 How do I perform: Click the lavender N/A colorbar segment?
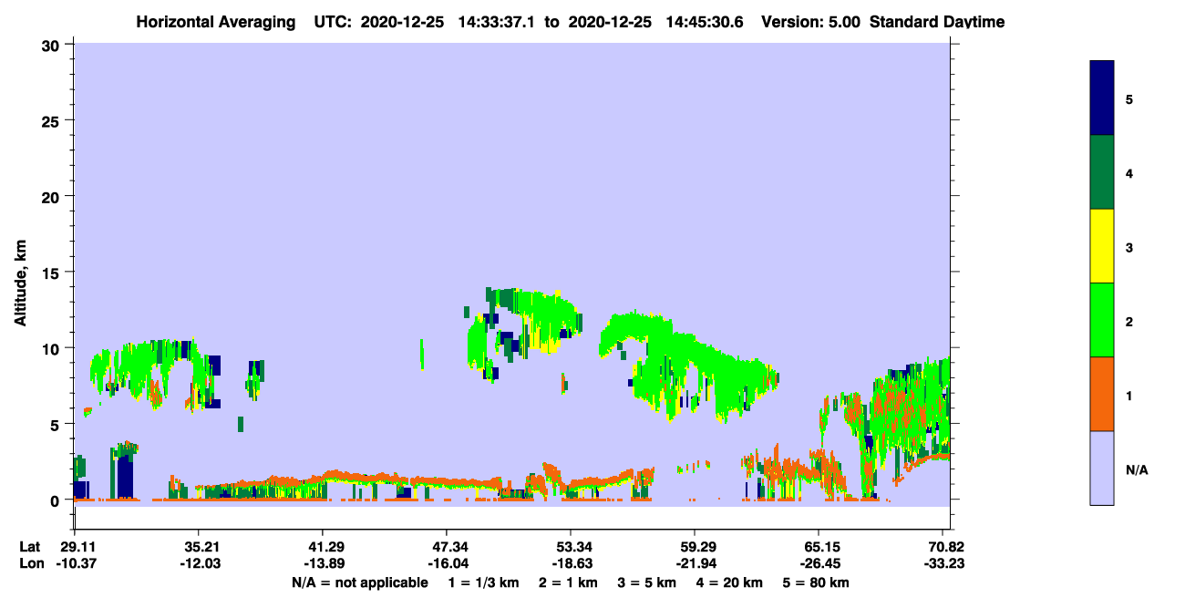click(1102, 468)
